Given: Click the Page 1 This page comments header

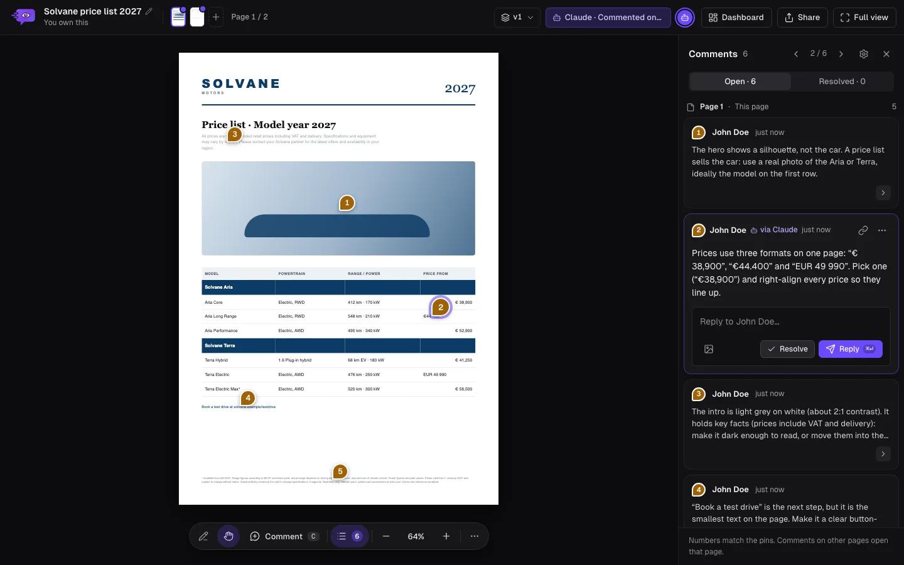Looking at the screenshot, I should tap(791, 107).
